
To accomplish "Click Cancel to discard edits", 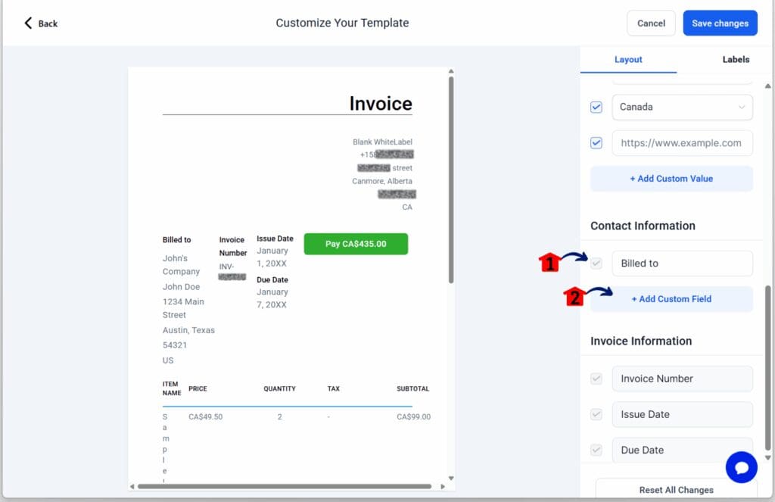I will coord(651,23).
